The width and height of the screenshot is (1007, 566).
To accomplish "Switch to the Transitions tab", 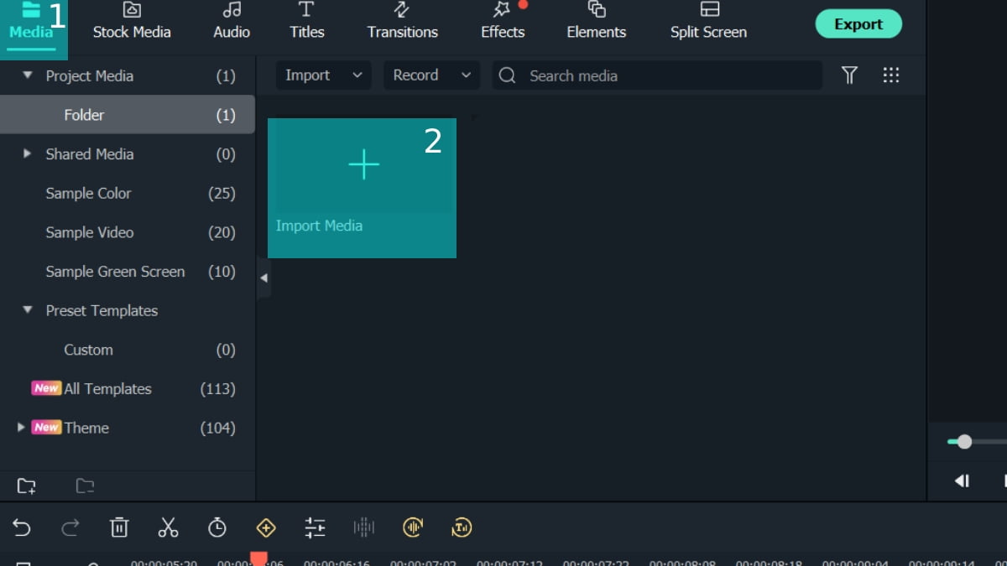I will [402, 21].
